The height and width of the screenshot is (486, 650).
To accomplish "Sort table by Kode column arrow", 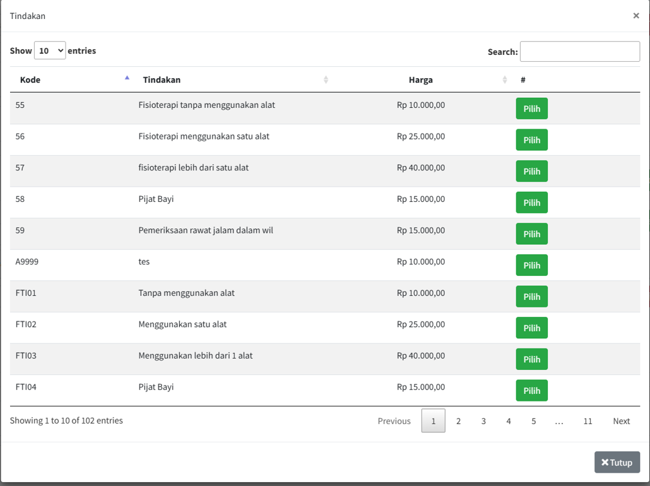I will [x=127, y=78].
